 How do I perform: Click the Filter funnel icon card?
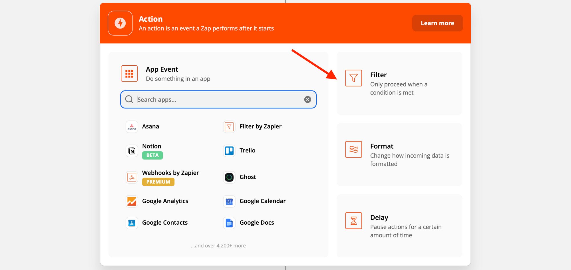click(x=354, y=78)
